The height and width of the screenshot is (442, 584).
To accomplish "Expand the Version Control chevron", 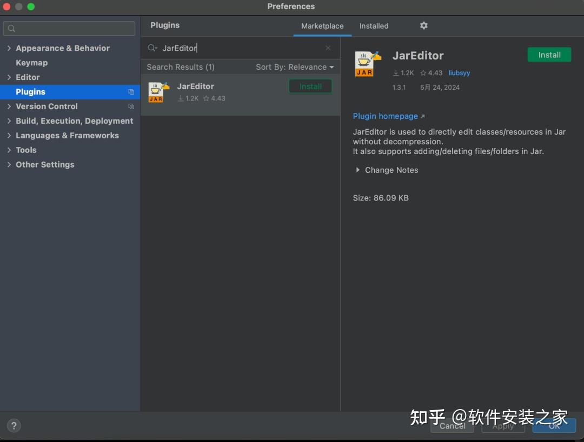I will click(9, 106).
